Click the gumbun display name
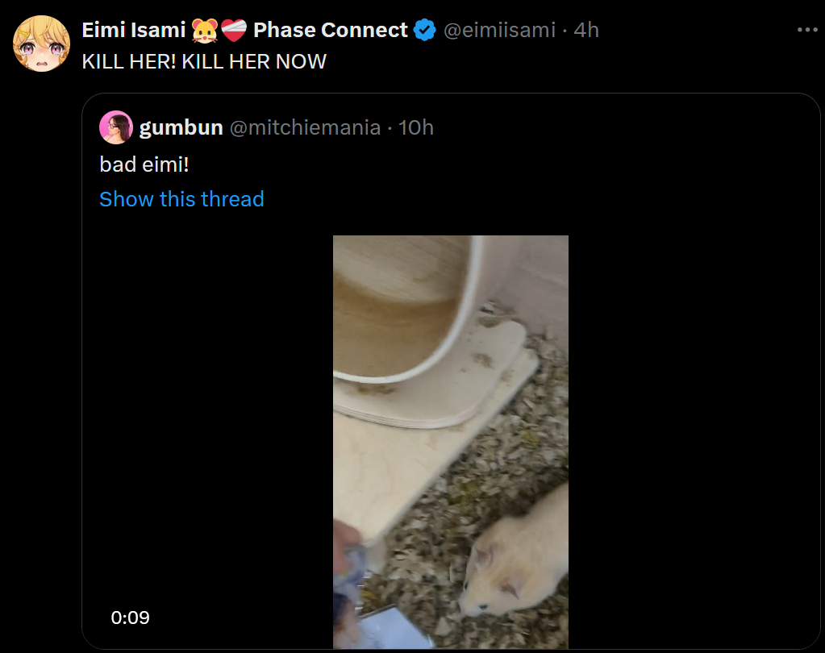 pos(181,127)
